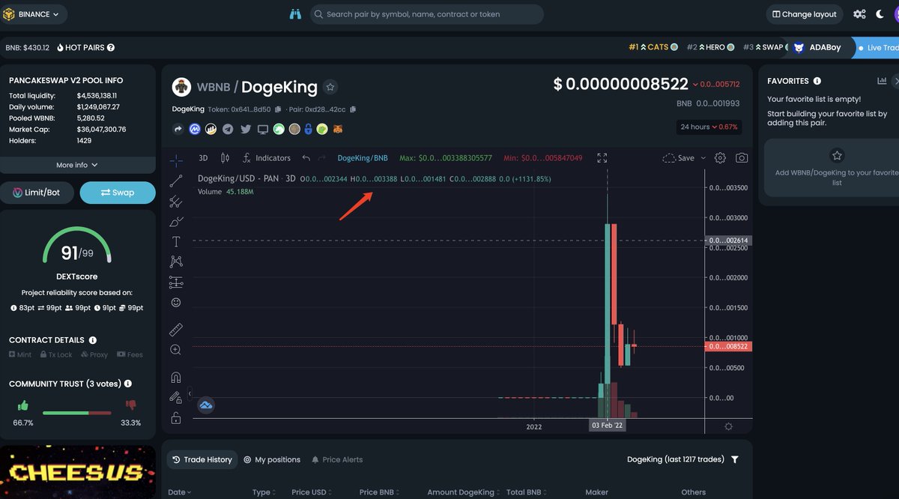The height and width of the screenshot is (499, 899).
Task: Copy the pair contract address
Action: coord(353,109)
